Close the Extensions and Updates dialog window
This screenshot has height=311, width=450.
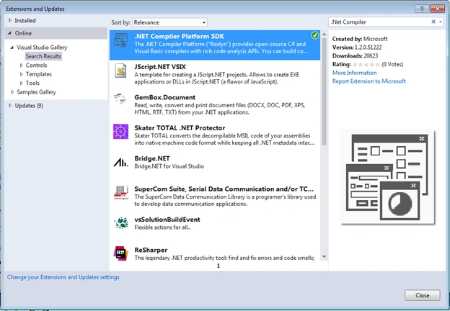tap(437, 9)
